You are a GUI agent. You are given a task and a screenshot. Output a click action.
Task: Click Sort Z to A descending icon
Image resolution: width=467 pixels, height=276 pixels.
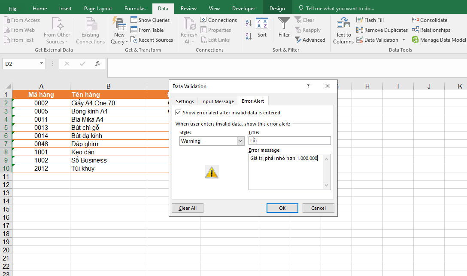tap(249, 37)
